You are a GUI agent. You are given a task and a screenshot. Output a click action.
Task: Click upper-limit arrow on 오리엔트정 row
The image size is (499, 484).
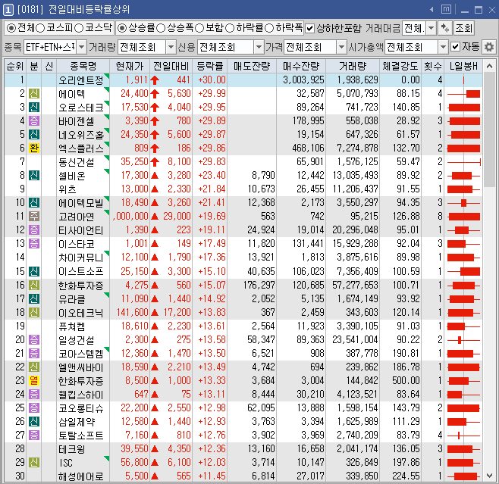pos(155,80)
